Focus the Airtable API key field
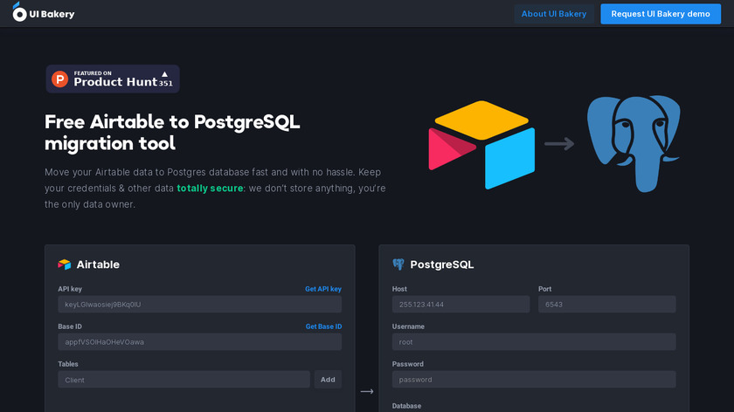Image resolution: width=734 pixels, height=412 pixels. 200,305
